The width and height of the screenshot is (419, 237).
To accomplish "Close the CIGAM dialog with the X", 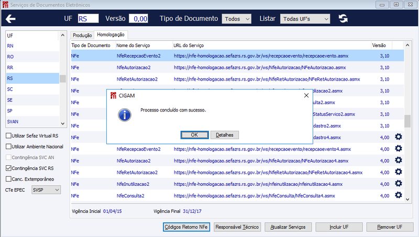I will (x=306, y=96).
